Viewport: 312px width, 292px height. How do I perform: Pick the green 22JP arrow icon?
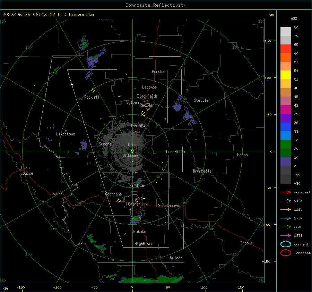click(x=286, y=227)
